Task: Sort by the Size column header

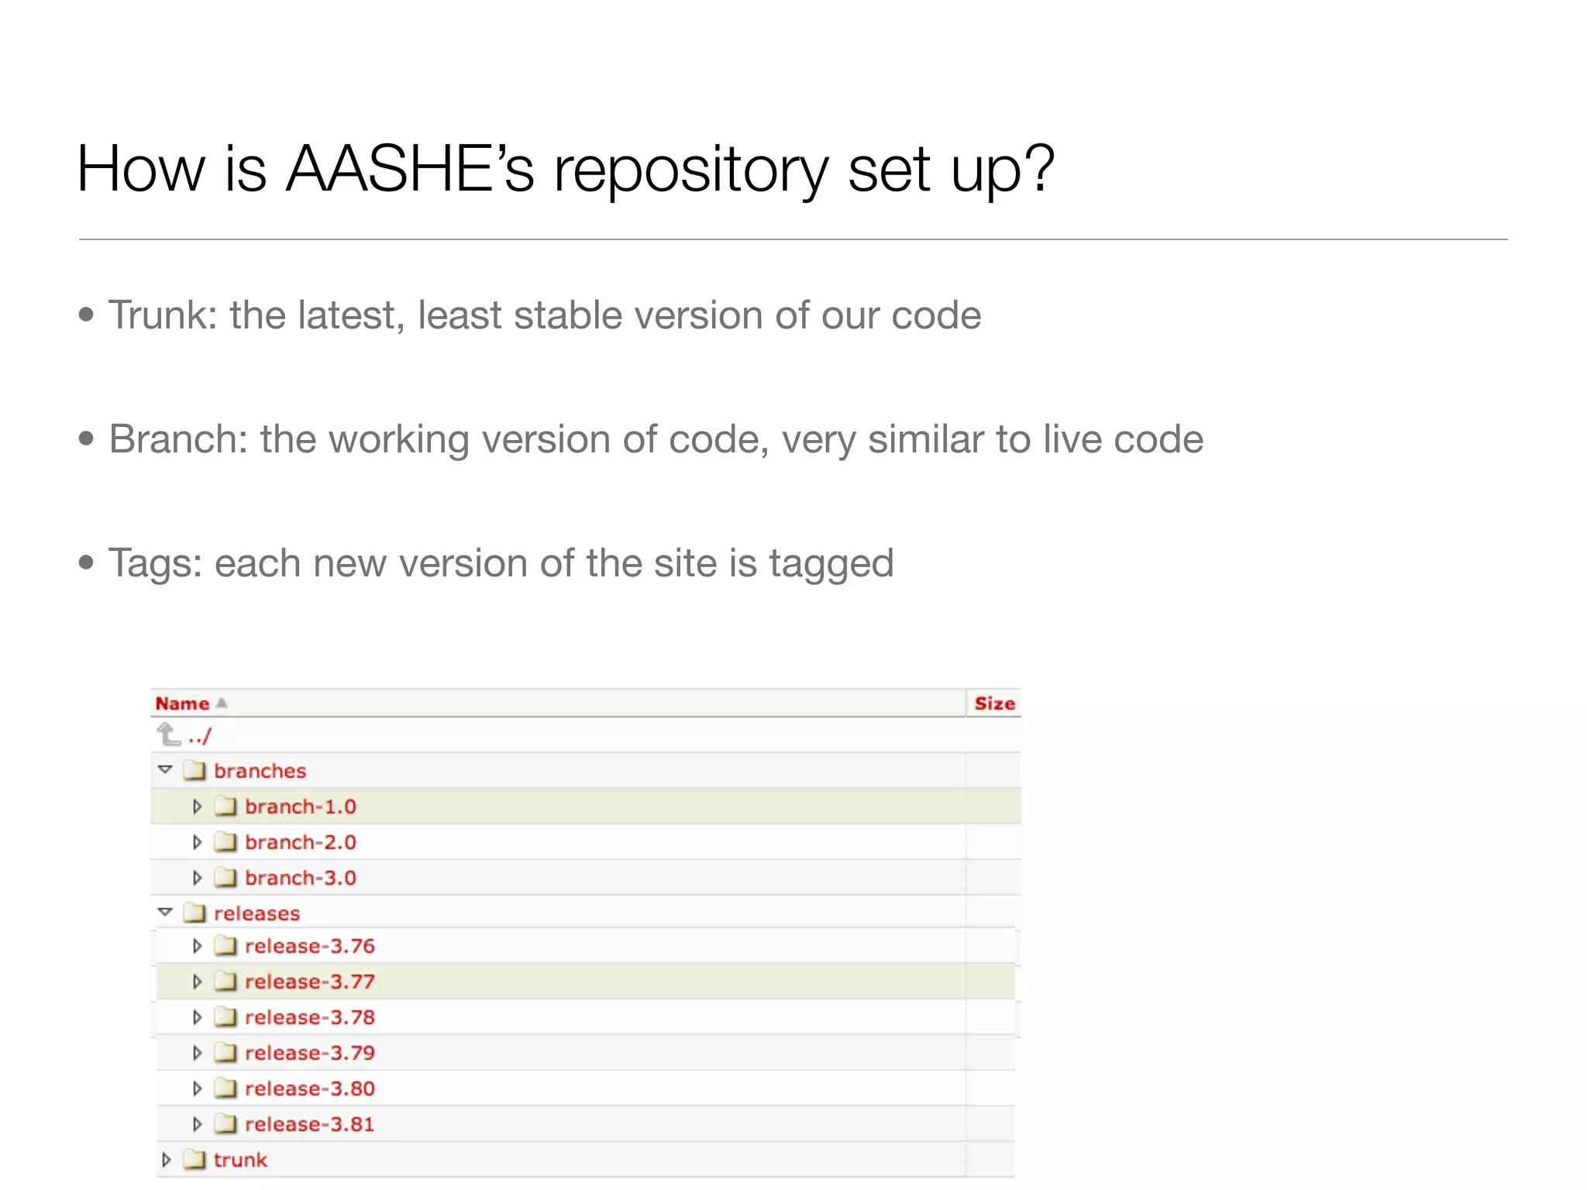Action: [x=994, y=703]
